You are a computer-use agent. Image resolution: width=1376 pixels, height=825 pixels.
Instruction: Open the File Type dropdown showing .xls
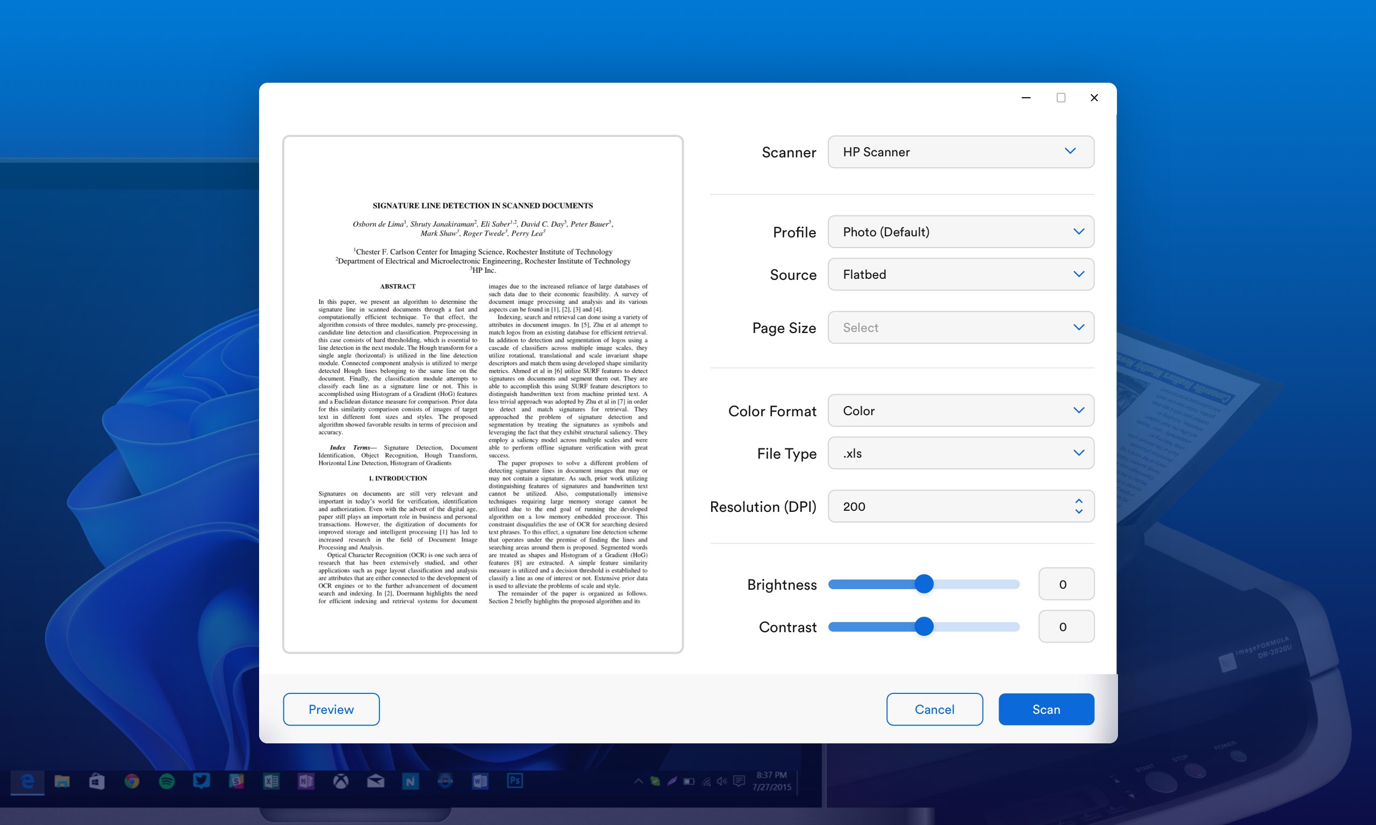click(960, 453)
